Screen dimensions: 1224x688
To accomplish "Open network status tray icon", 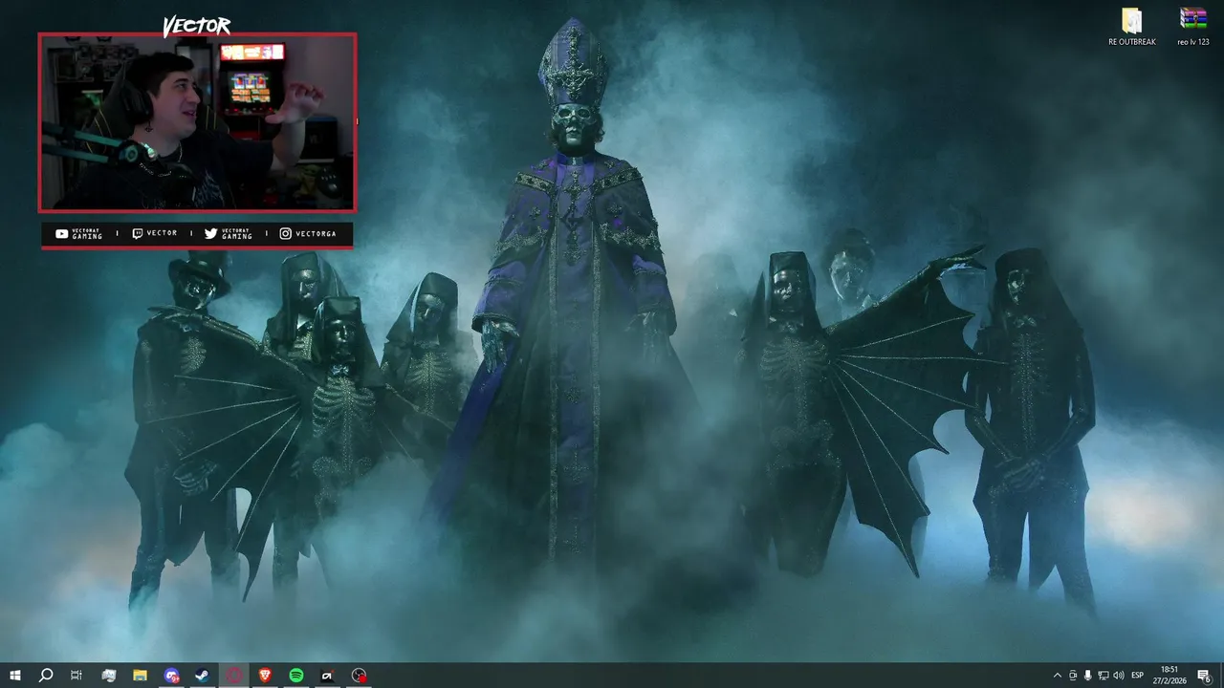I will click(1104, 676).
